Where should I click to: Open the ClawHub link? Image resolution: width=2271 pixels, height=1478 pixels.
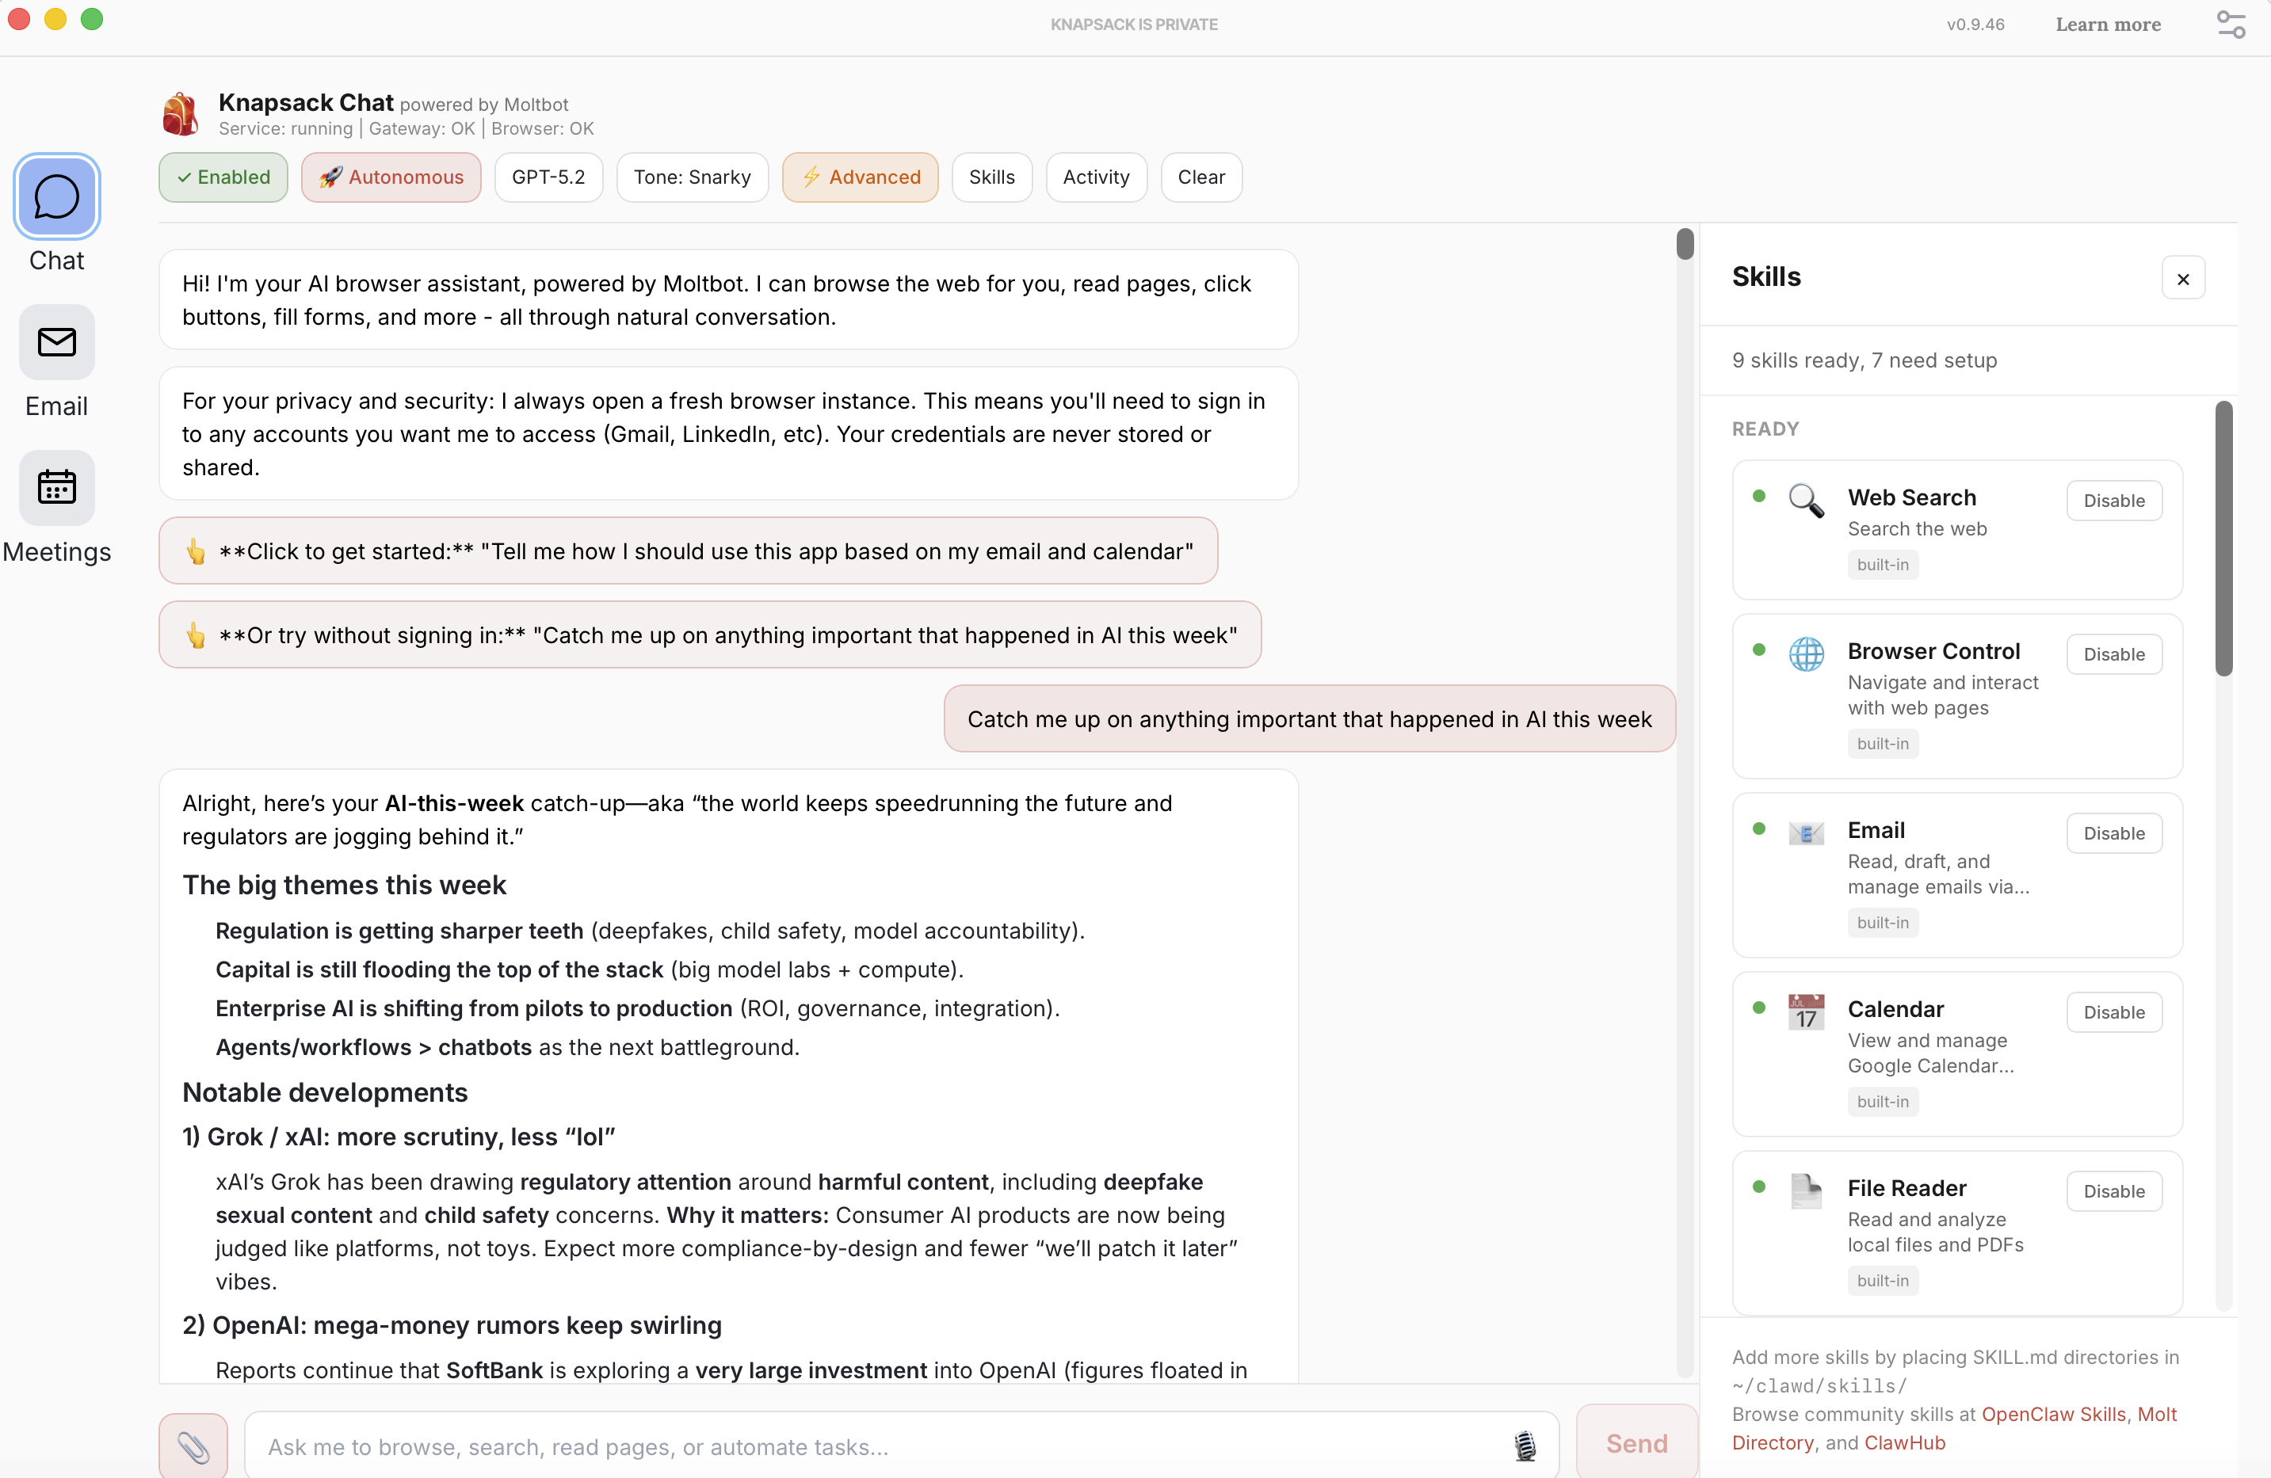(x=1905, y=1442)
